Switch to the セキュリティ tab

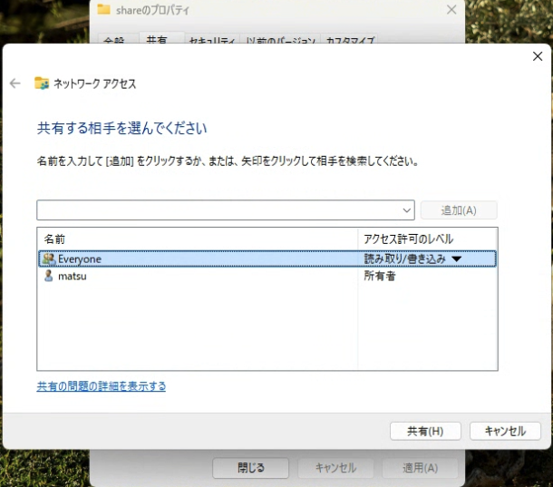pyautogui.click(x=213, y=41)
